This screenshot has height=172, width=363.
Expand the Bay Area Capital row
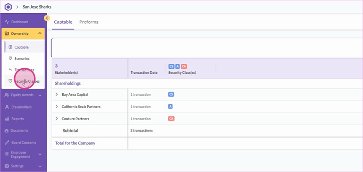(x=57, y=94)
